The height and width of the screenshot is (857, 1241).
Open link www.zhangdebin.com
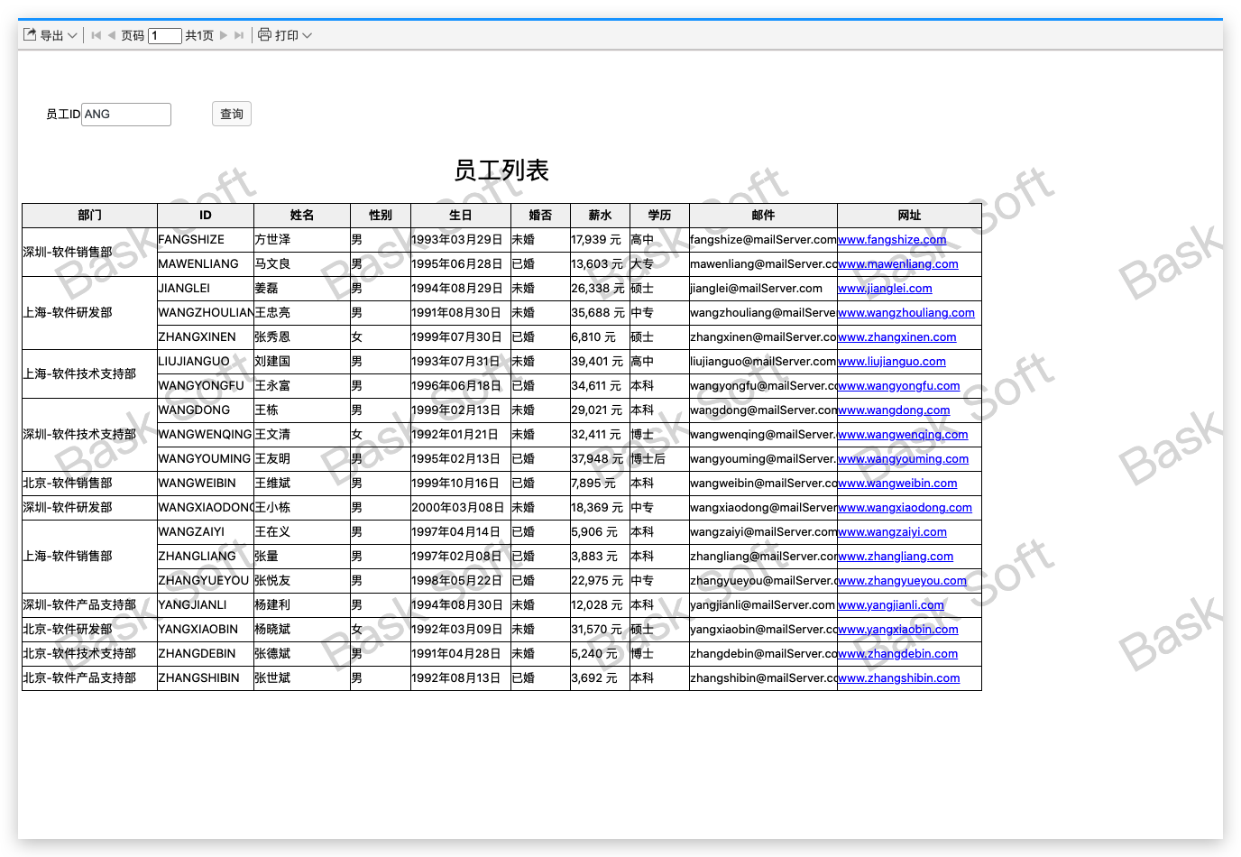tap(898, 654)
